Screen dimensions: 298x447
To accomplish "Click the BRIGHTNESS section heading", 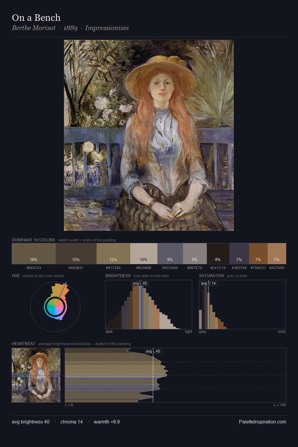I will click(x=118, y=276).
